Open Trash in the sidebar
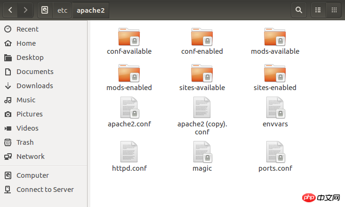The width and height of the screenshot is (345, 207). click(x=44, y=142)
